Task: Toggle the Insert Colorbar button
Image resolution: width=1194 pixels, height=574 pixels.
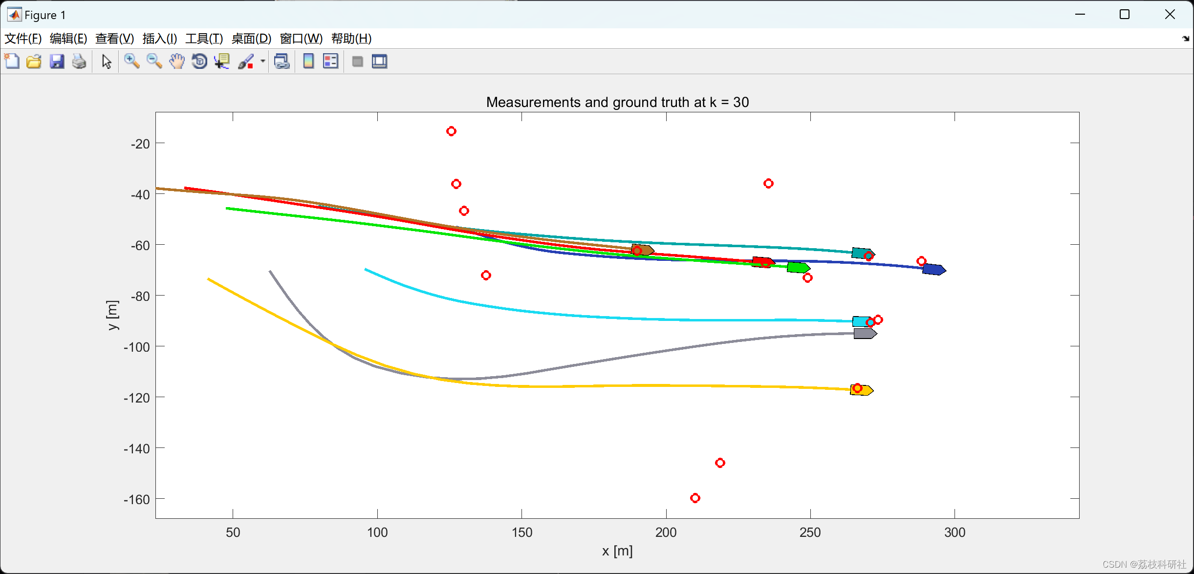Action: pos(308,62)
